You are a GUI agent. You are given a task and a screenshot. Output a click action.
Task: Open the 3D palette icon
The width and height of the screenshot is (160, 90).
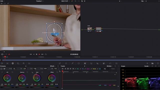(116, 63)
